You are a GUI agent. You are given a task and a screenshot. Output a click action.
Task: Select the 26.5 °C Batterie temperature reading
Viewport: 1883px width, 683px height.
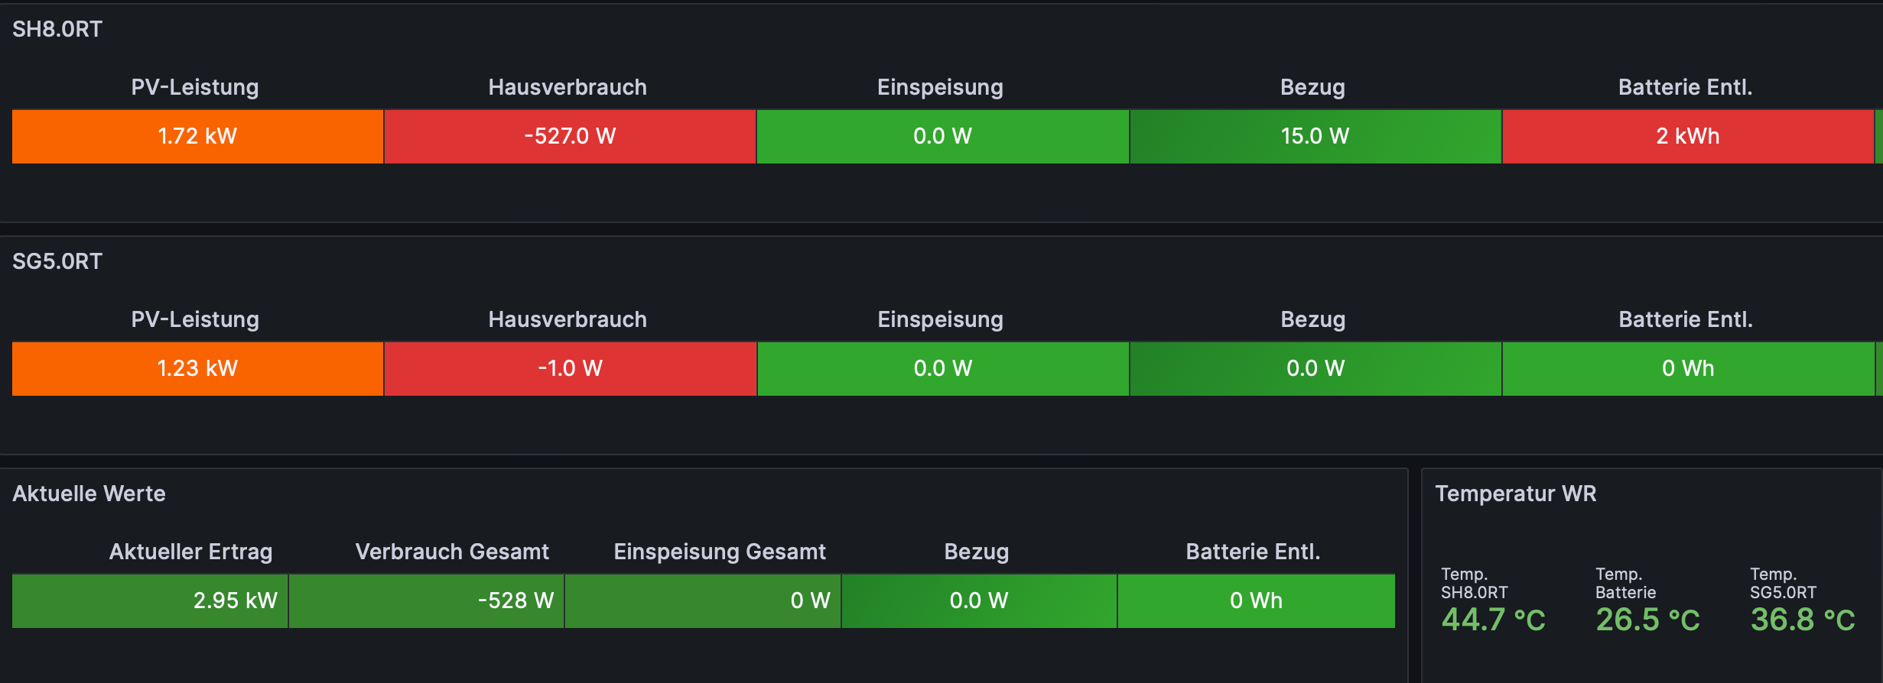(1647, 620)
